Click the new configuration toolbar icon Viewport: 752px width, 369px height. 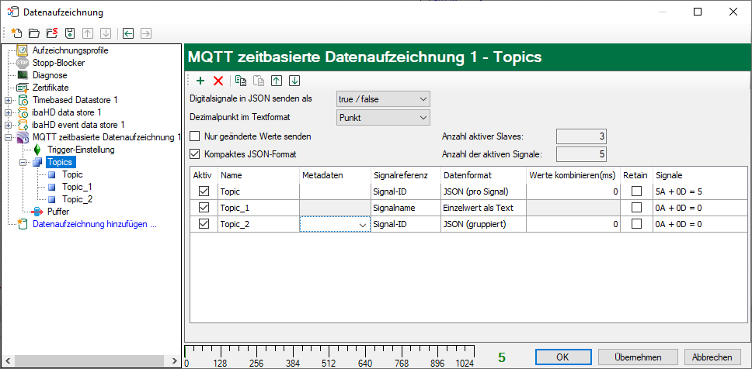[17, 33]
